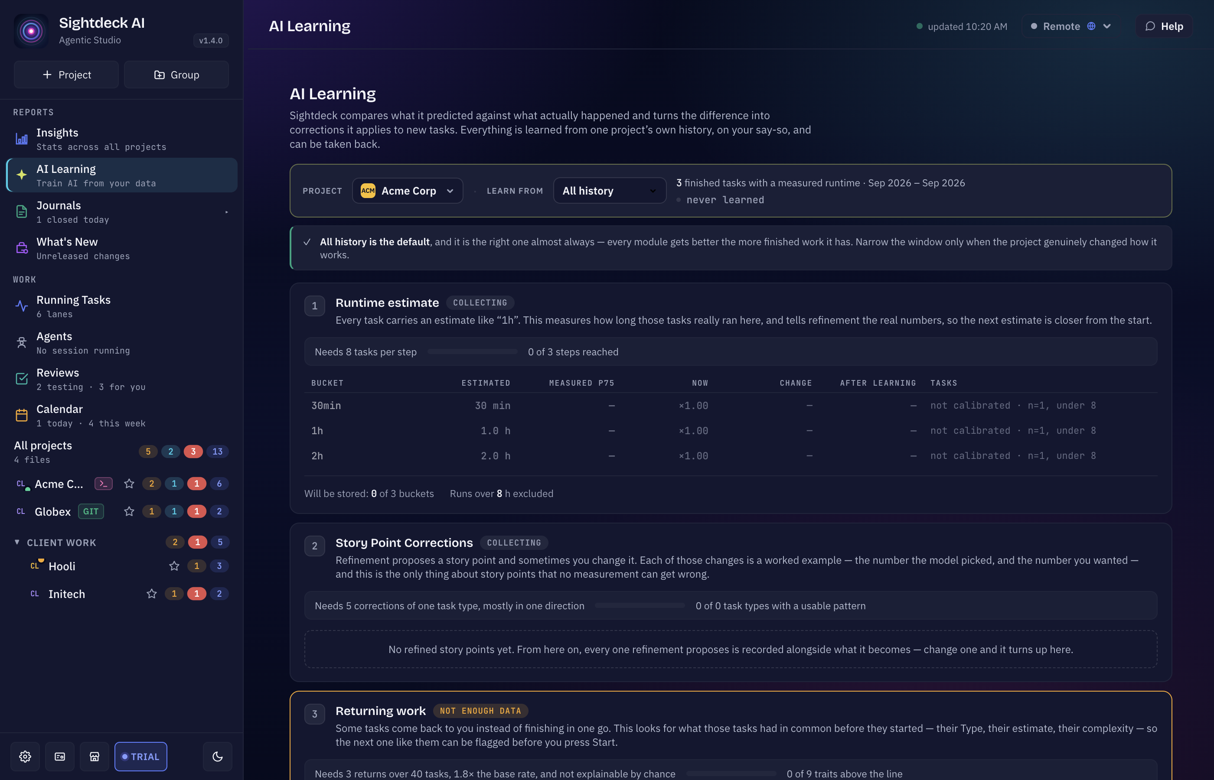Click the Help button

tap(1164, 26)
